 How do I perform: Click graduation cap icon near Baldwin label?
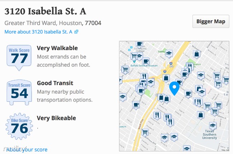[x=169, y=54]
